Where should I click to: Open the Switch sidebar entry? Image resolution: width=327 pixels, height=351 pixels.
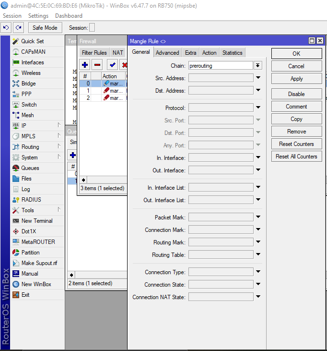[x=37, y=105]
